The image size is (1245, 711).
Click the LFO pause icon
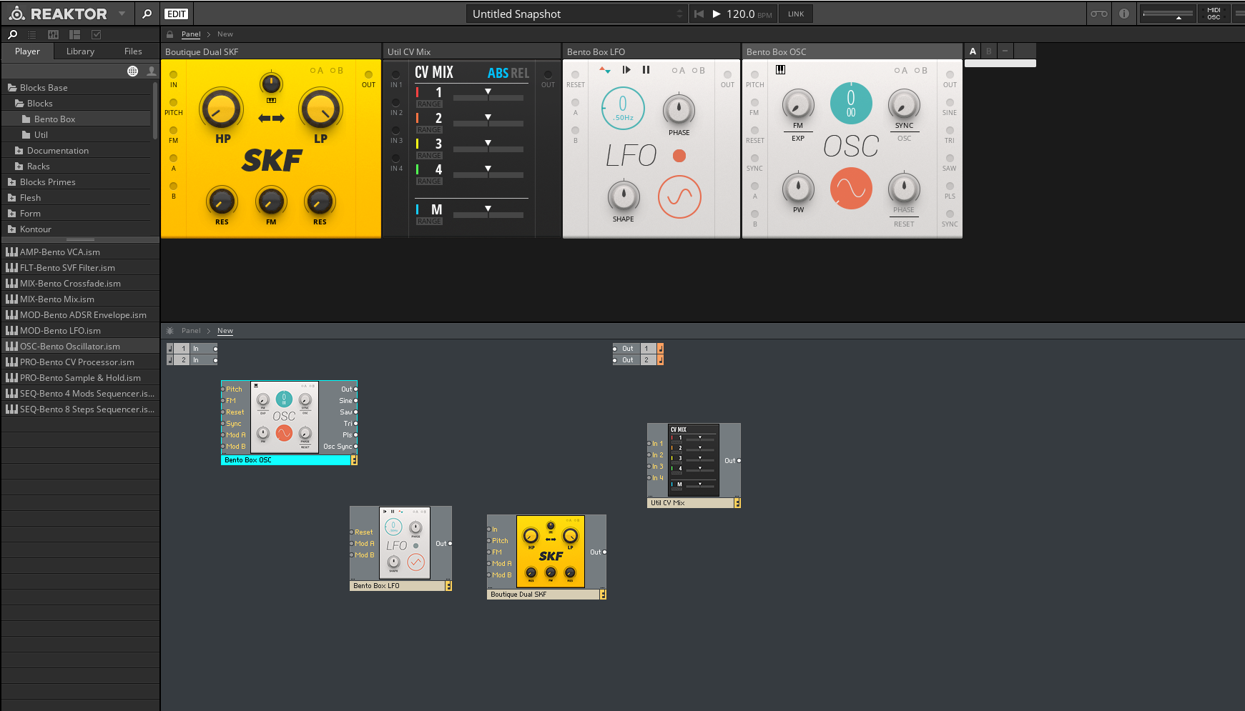[646, 70]
